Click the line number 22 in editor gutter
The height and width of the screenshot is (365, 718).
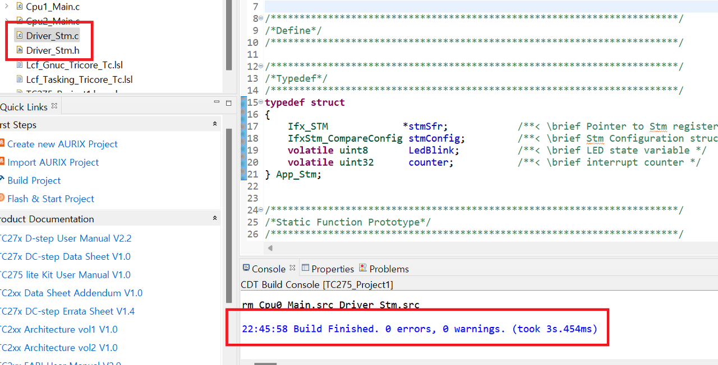pos(252,186)
